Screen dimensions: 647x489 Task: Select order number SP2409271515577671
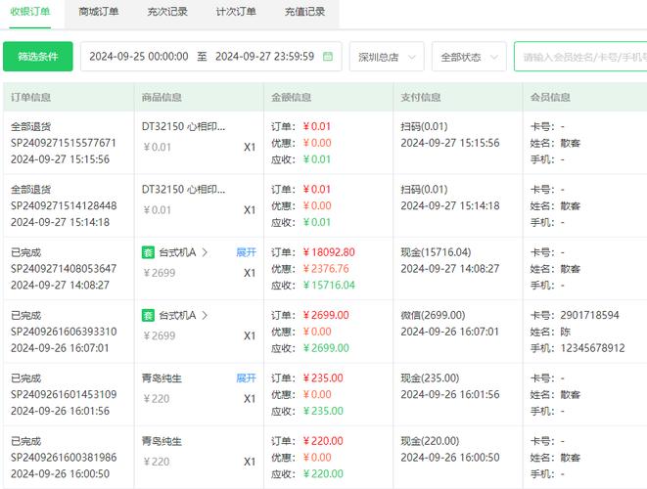[x=64, y=143]
